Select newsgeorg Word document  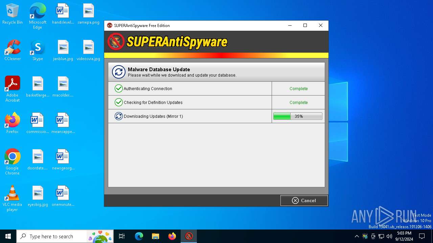(63, 160)
